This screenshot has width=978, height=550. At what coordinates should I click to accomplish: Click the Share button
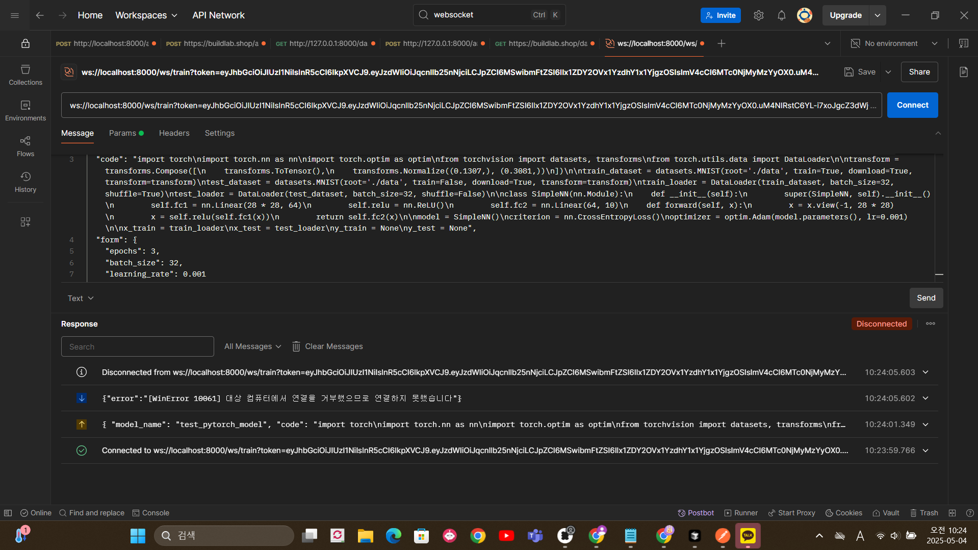919,72
